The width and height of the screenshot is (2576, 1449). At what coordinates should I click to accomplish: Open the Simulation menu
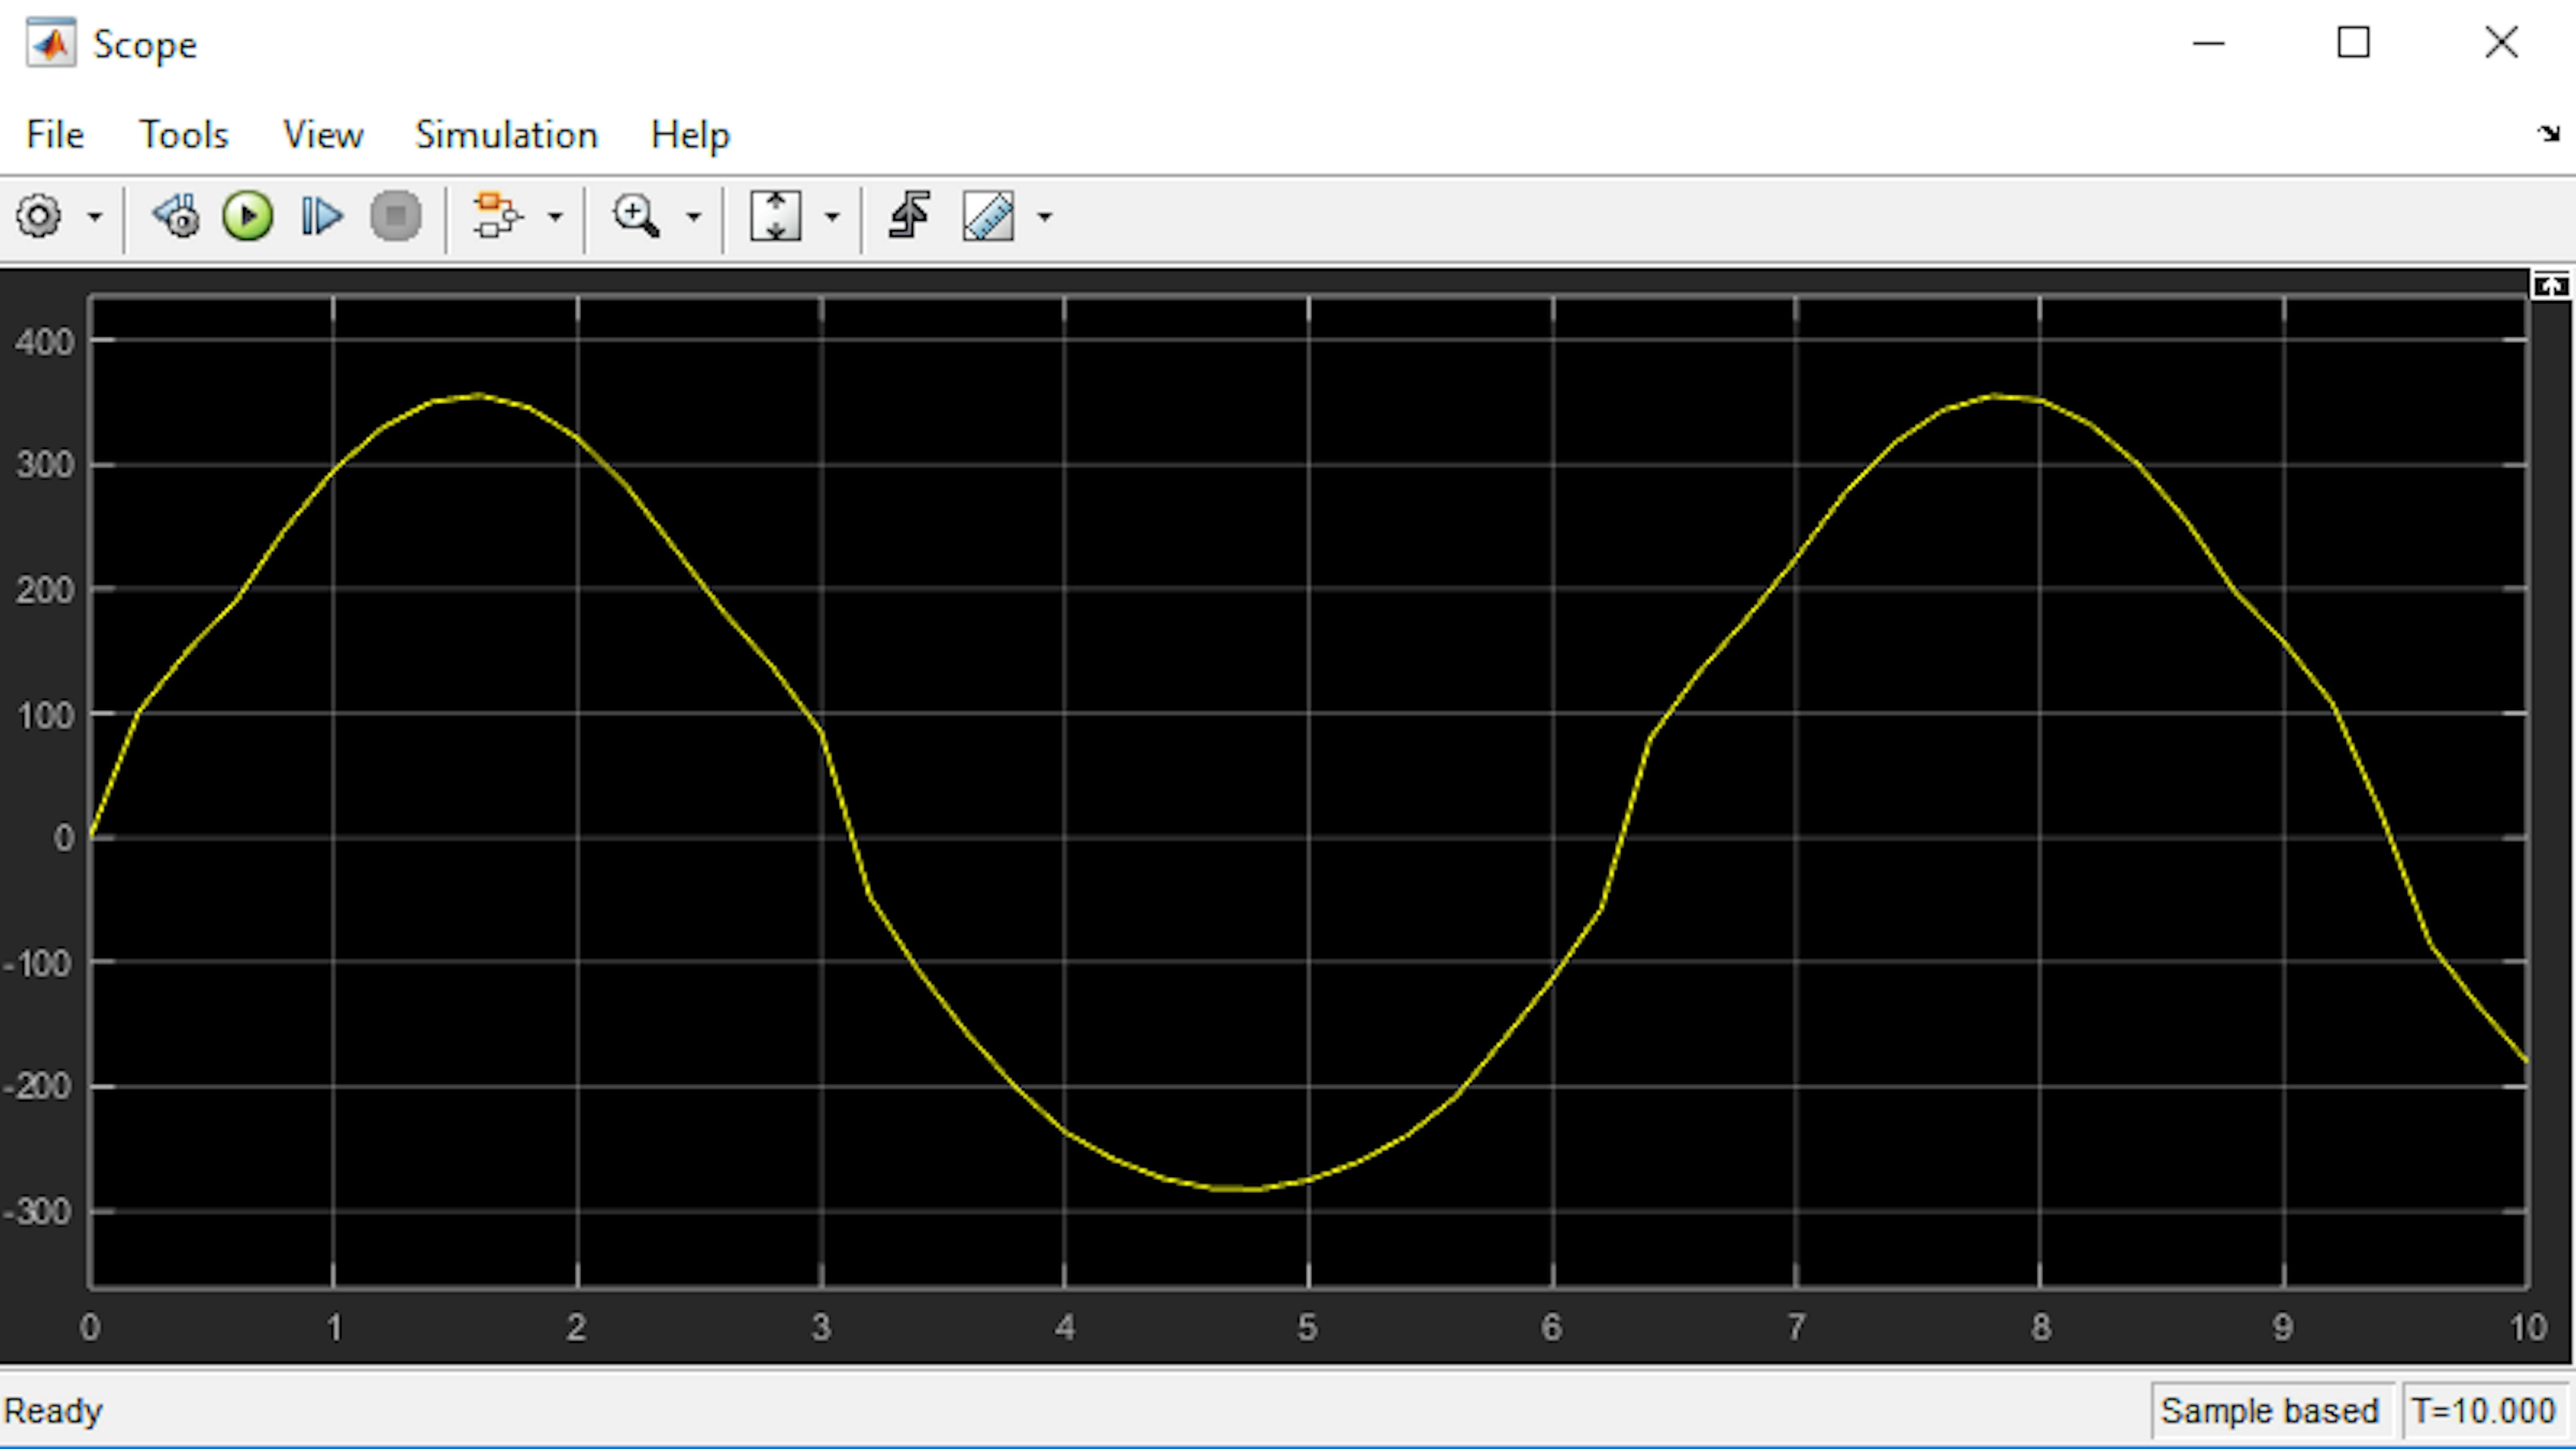pos(506,134)
